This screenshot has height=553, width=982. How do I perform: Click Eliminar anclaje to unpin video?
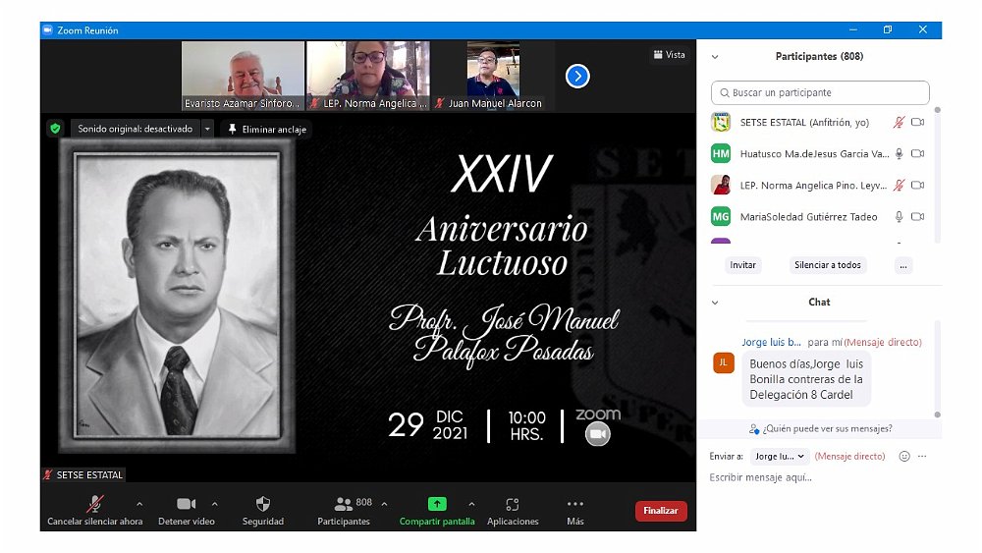[x=267, y=129]
